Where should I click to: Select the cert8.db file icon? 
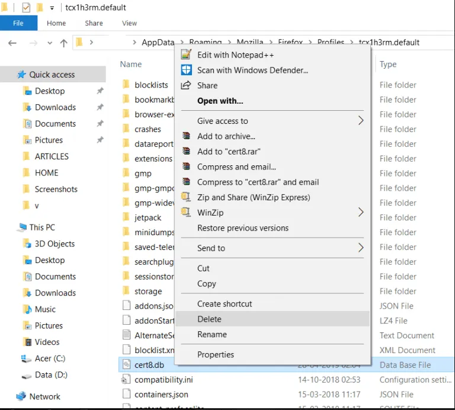point(126,364)
